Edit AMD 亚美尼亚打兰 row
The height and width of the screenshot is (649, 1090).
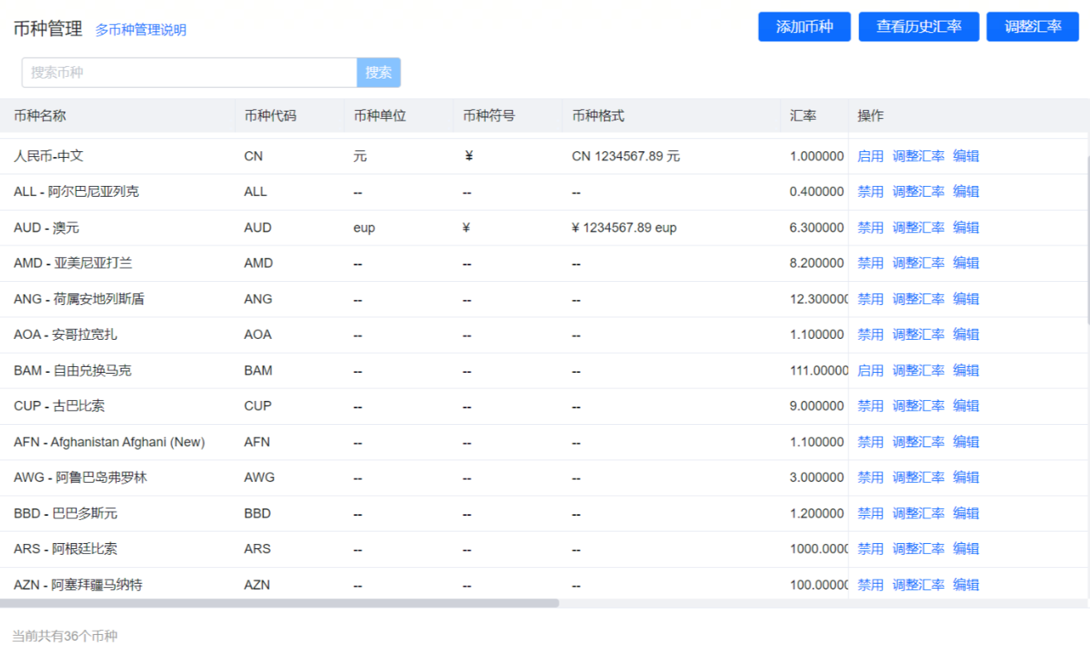coord(966,263)
